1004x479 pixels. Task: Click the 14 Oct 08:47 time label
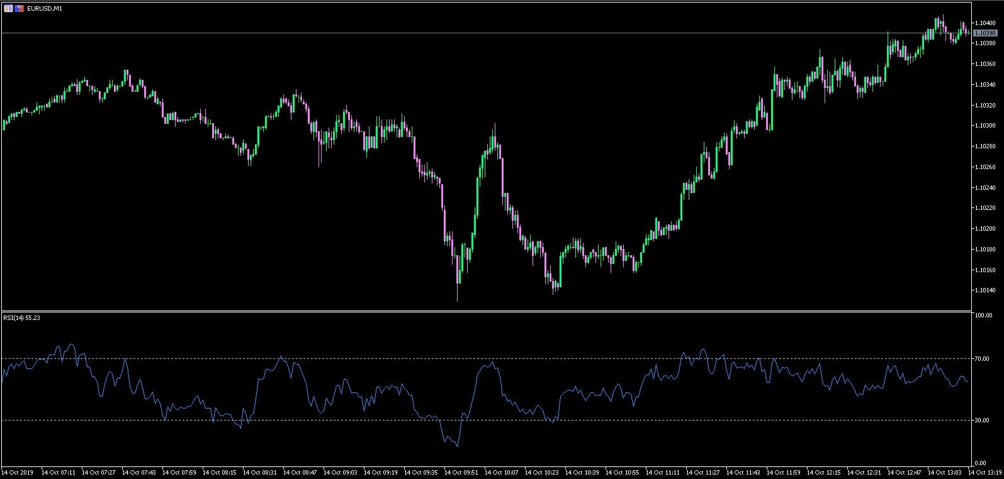click(300, 472)
